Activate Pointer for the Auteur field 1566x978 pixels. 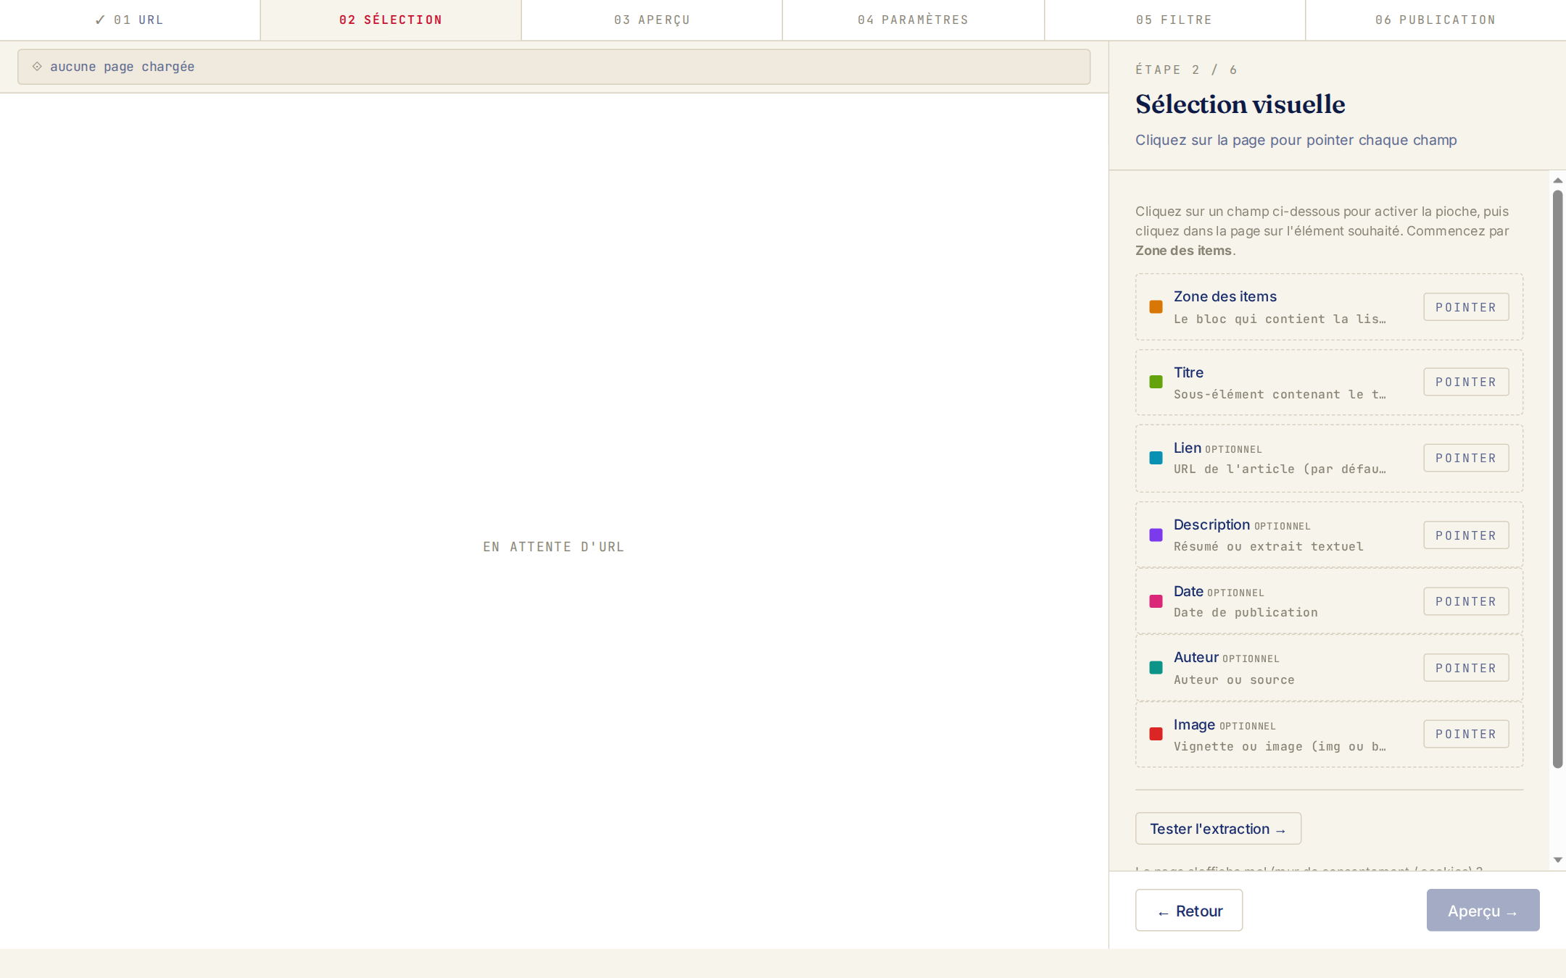(1466, 668)
